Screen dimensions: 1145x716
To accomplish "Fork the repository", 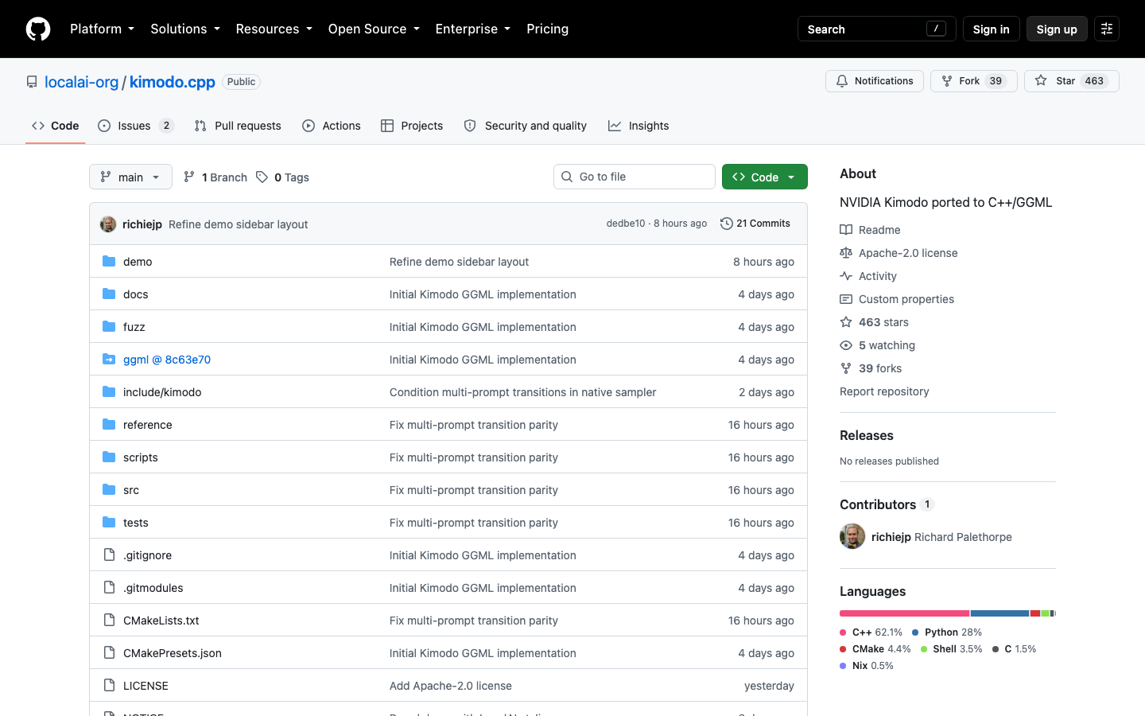I will (x=973, y=81).
